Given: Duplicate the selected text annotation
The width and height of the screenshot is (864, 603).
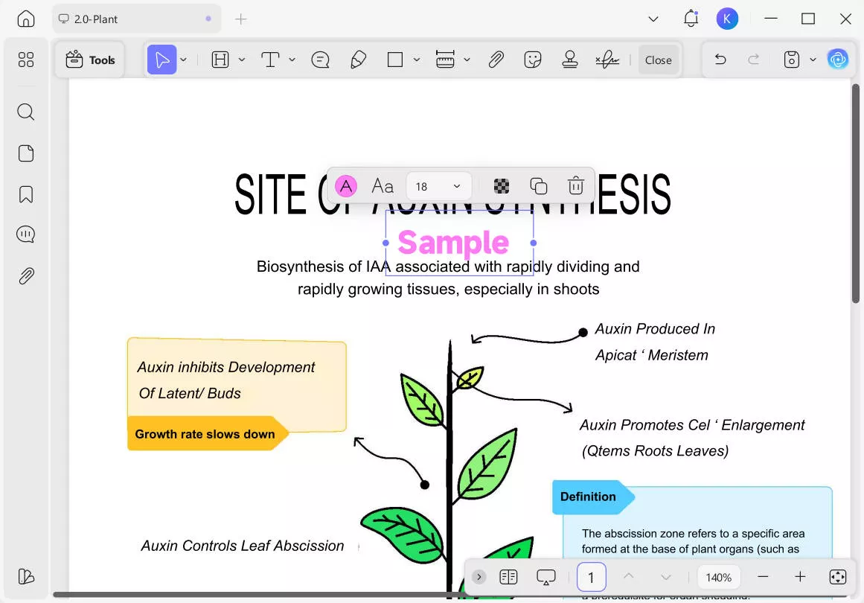Looking at the screenshot, I should [538, 186].
